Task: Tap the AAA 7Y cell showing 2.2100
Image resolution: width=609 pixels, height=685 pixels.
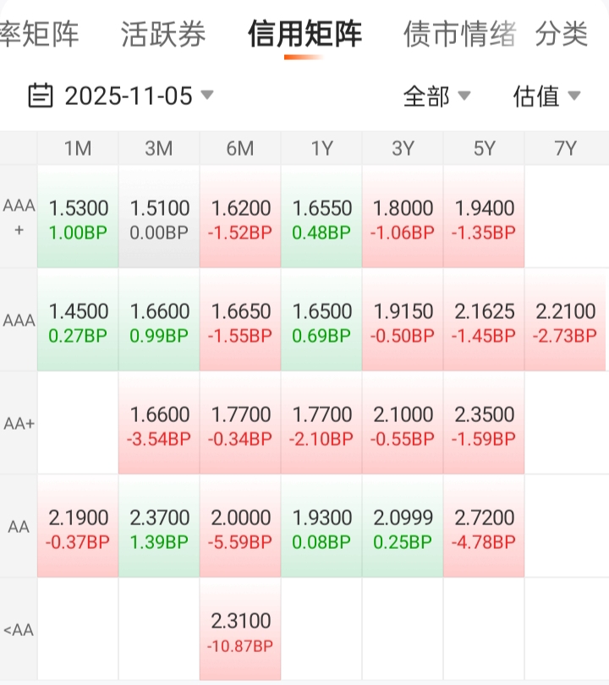Action: point(565,321)
